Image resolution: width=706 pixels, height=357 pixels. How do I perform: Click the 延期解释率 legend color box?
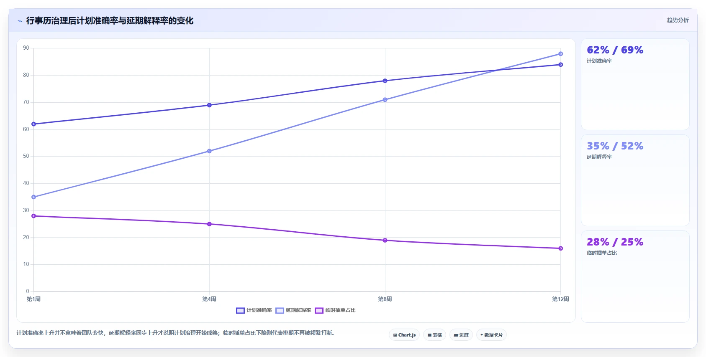click(280, 310)
